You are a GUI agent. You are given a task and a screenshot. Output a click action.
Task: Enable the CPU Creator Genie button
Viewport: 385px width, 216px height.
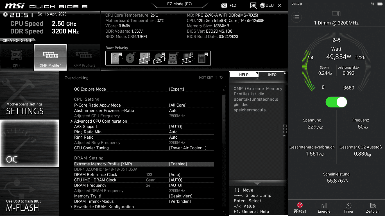[16, 57]
